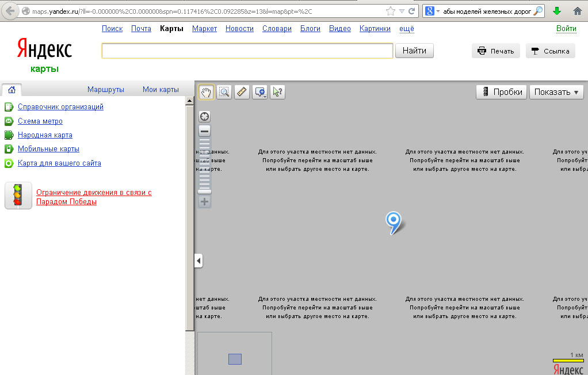Open Справочник организаций link

click(60, 107)
